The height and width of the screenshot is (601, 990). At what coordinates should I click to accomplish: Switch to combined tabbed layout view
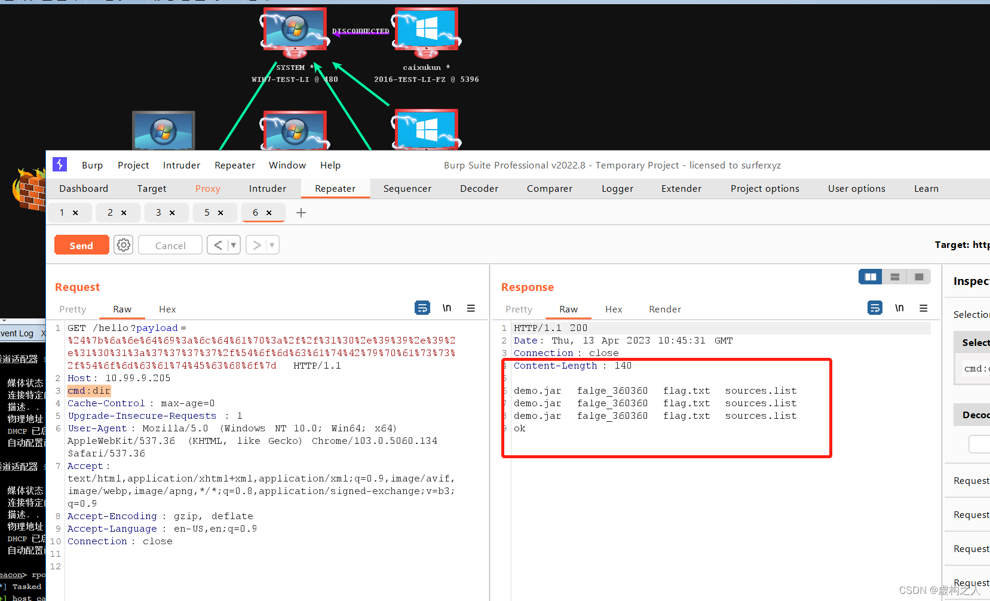point(919,277)
